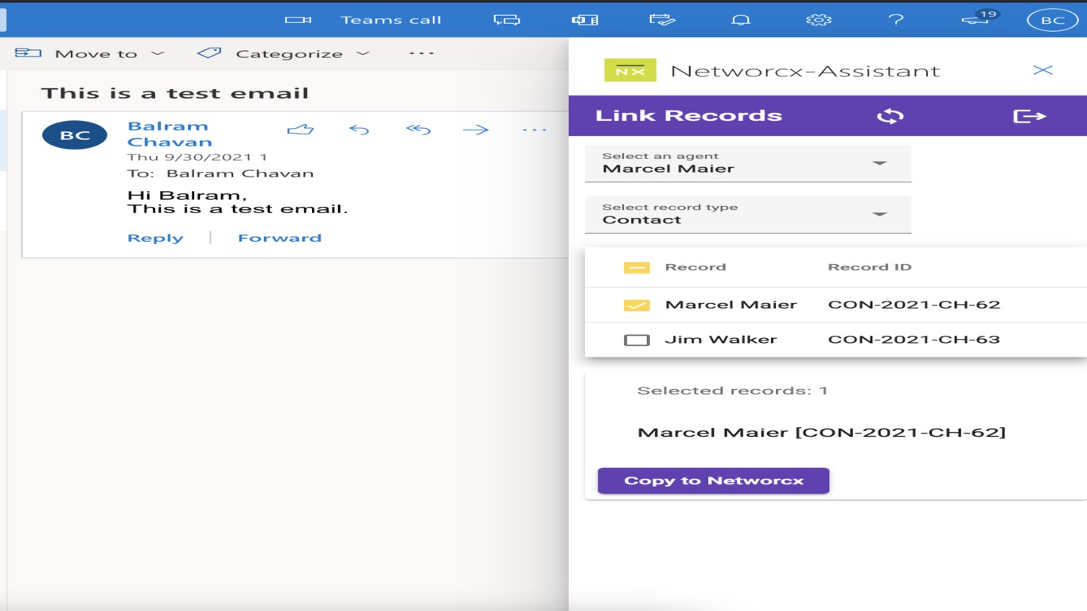Open the chat bubbles icon in header
The width and height of the screenshot is (1087, 611).
pos(506,20)
